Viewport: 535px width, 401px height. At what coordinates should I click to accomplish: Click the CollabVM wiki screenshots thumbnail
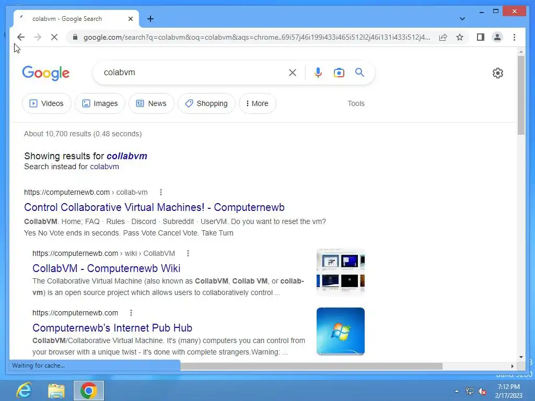pyautogui.click(x=341, y=272)
